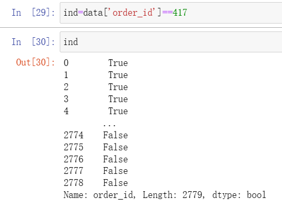The image size is (282, 209).
Task: Click the 'order_id' string in cell 29
Action: (x=133, y=13)
